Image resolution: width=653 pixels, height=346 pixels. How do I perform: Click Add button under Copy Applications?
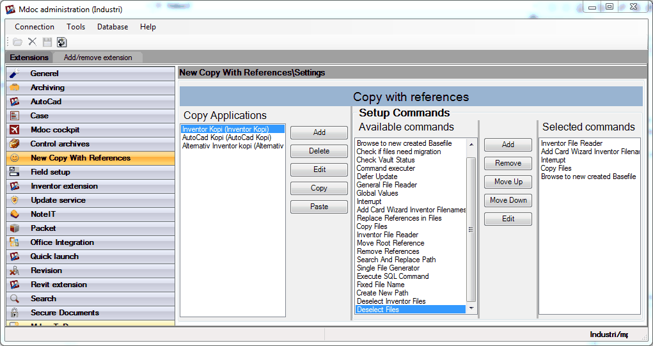(319, 132)
